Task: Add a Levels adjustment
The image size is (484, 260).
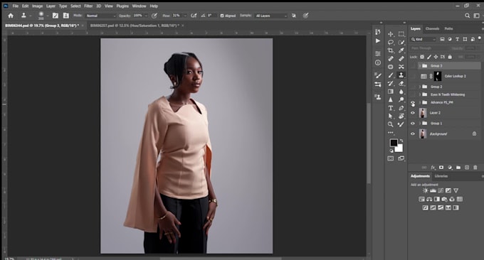Action: click(433, 190)
